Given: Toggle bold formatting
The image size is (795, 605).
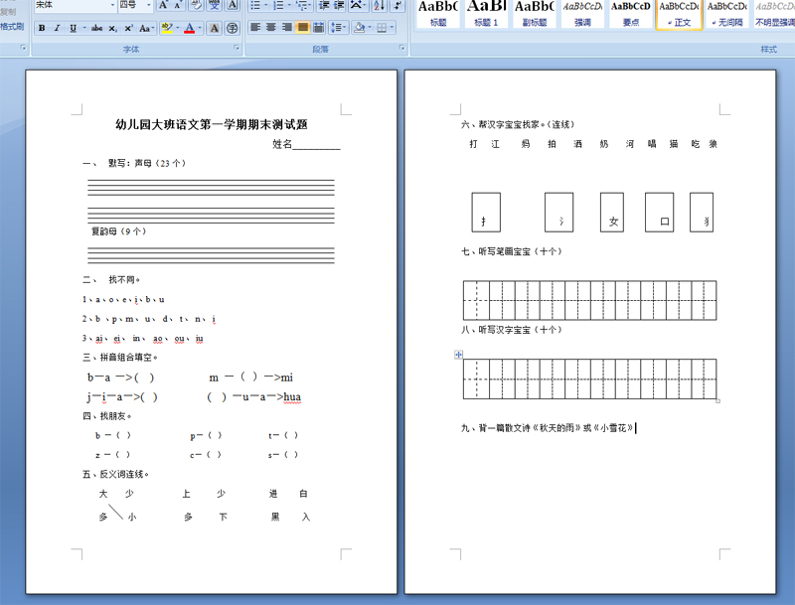Looking at the screenshot, I should pos(42,28).
